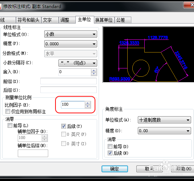Switch to the 公差 tab
The width and height of the screenshot is (194, 181).
coord(123,20)
